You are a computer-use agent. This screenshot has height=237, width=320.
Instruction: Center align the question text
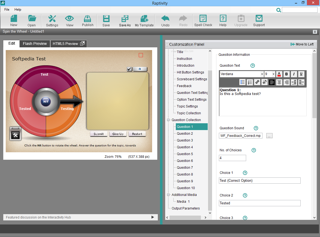click(279, 82)
